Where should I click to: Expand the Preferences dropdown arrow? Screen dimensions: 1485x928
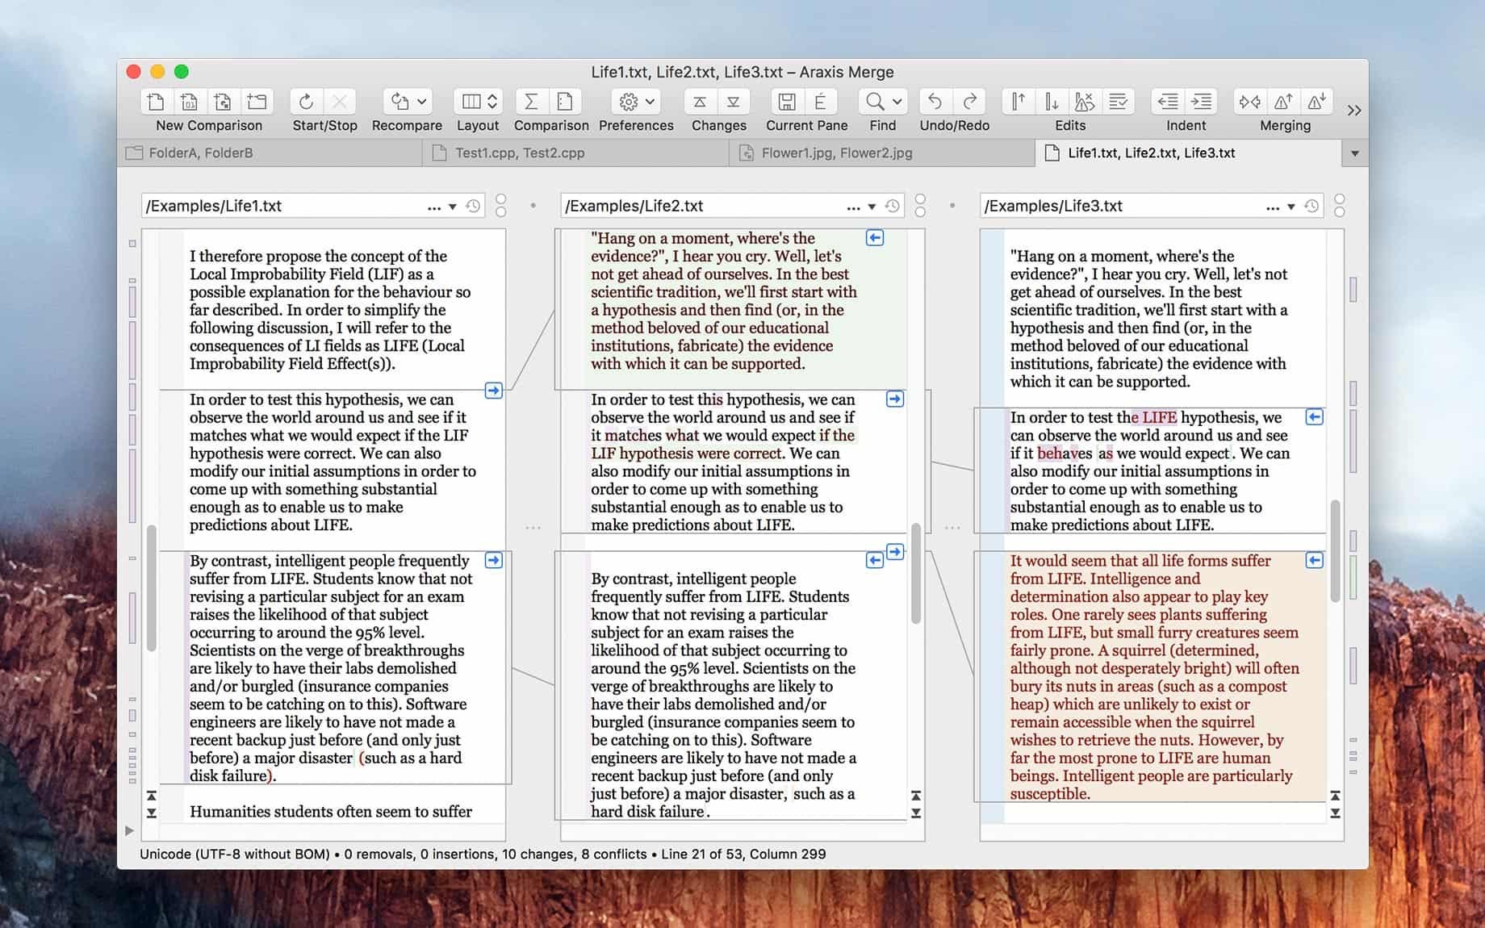pyautogui.click(x=650, y=102)
